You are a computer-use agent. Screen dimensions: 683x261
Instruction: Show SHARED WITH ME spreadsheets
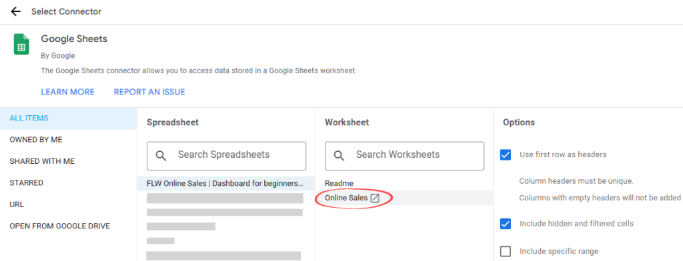[x=69, y=161]
